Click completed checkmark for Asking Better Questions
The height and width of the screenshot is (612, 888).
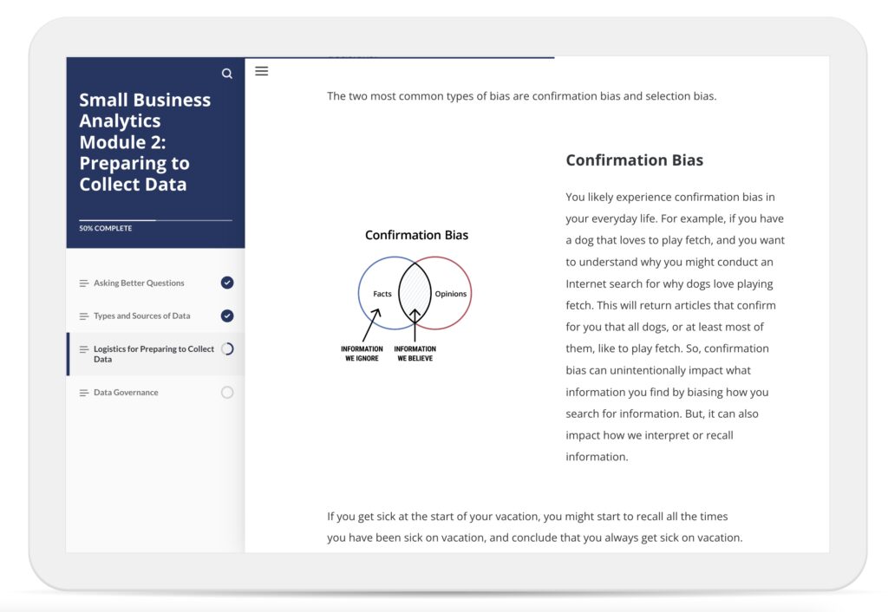point(227,283)
